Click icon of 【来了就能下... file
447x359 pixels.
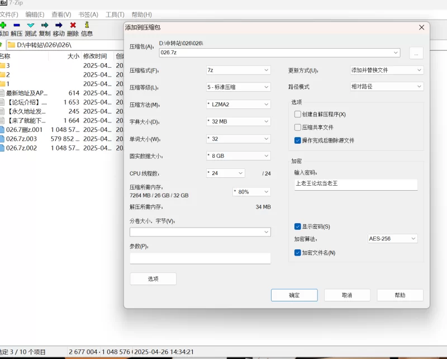(2, 120)
